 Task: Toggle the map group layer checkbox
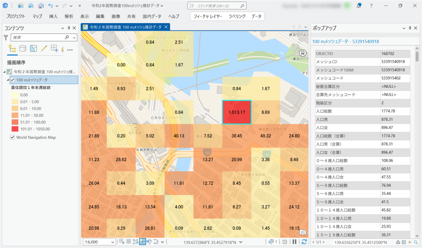point(9,72)
